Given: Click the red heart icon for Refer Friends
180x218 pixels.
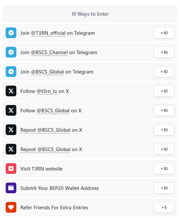Looking at the screenshot, I should pyautogui.click(x=11, y=207).
